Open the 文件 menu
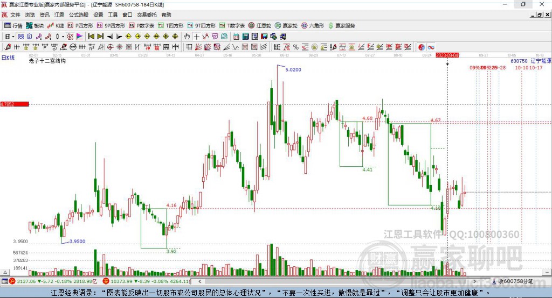The height and width of the screenshot is (298, 552). (16, 15)
